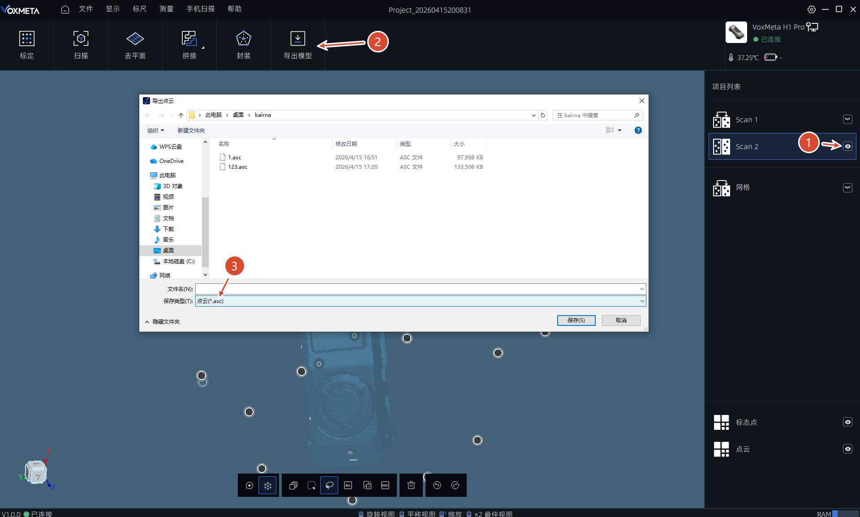Click the redo icon in bottom toolbar
The width and height of the screenshot is (860, 517).
point(455,485)
